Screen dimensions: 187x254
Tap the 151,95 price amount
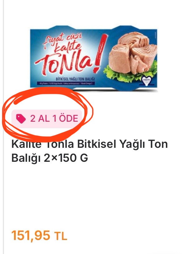(31, 235)
